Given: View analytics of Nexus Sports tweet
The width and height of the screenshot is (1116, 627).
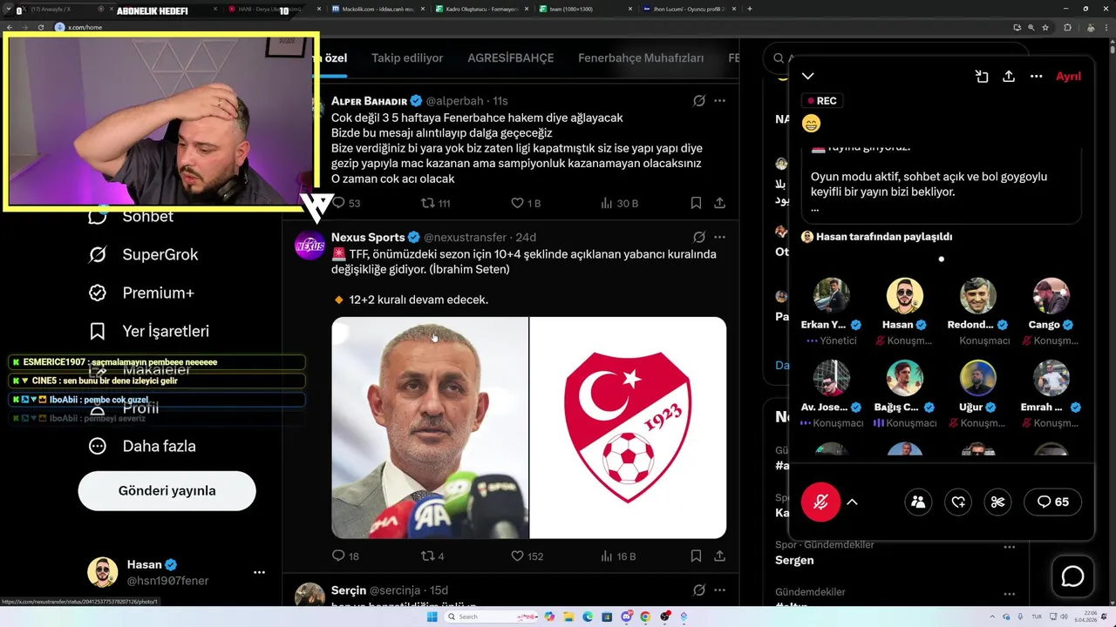Looking at the screenshot, I should pos(607,556).
